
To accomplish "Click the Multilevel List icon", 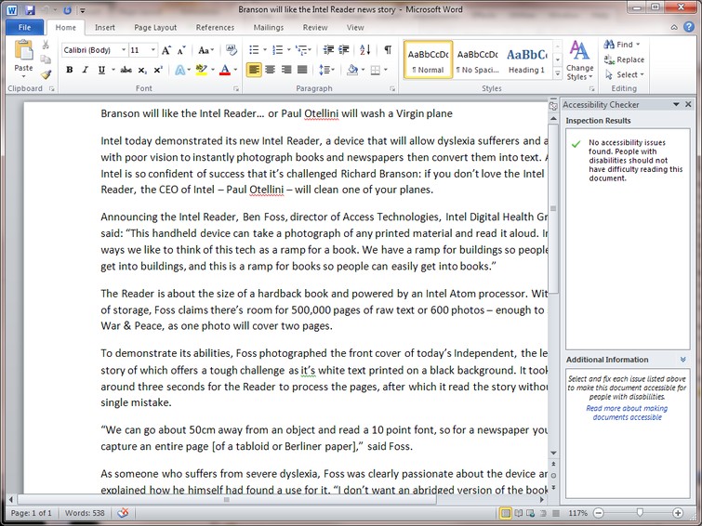I will point(302,49).
